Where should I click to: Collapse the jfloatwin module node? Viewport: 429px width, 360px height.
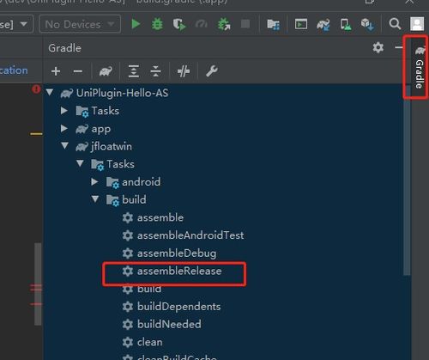(x=65, y=146)
